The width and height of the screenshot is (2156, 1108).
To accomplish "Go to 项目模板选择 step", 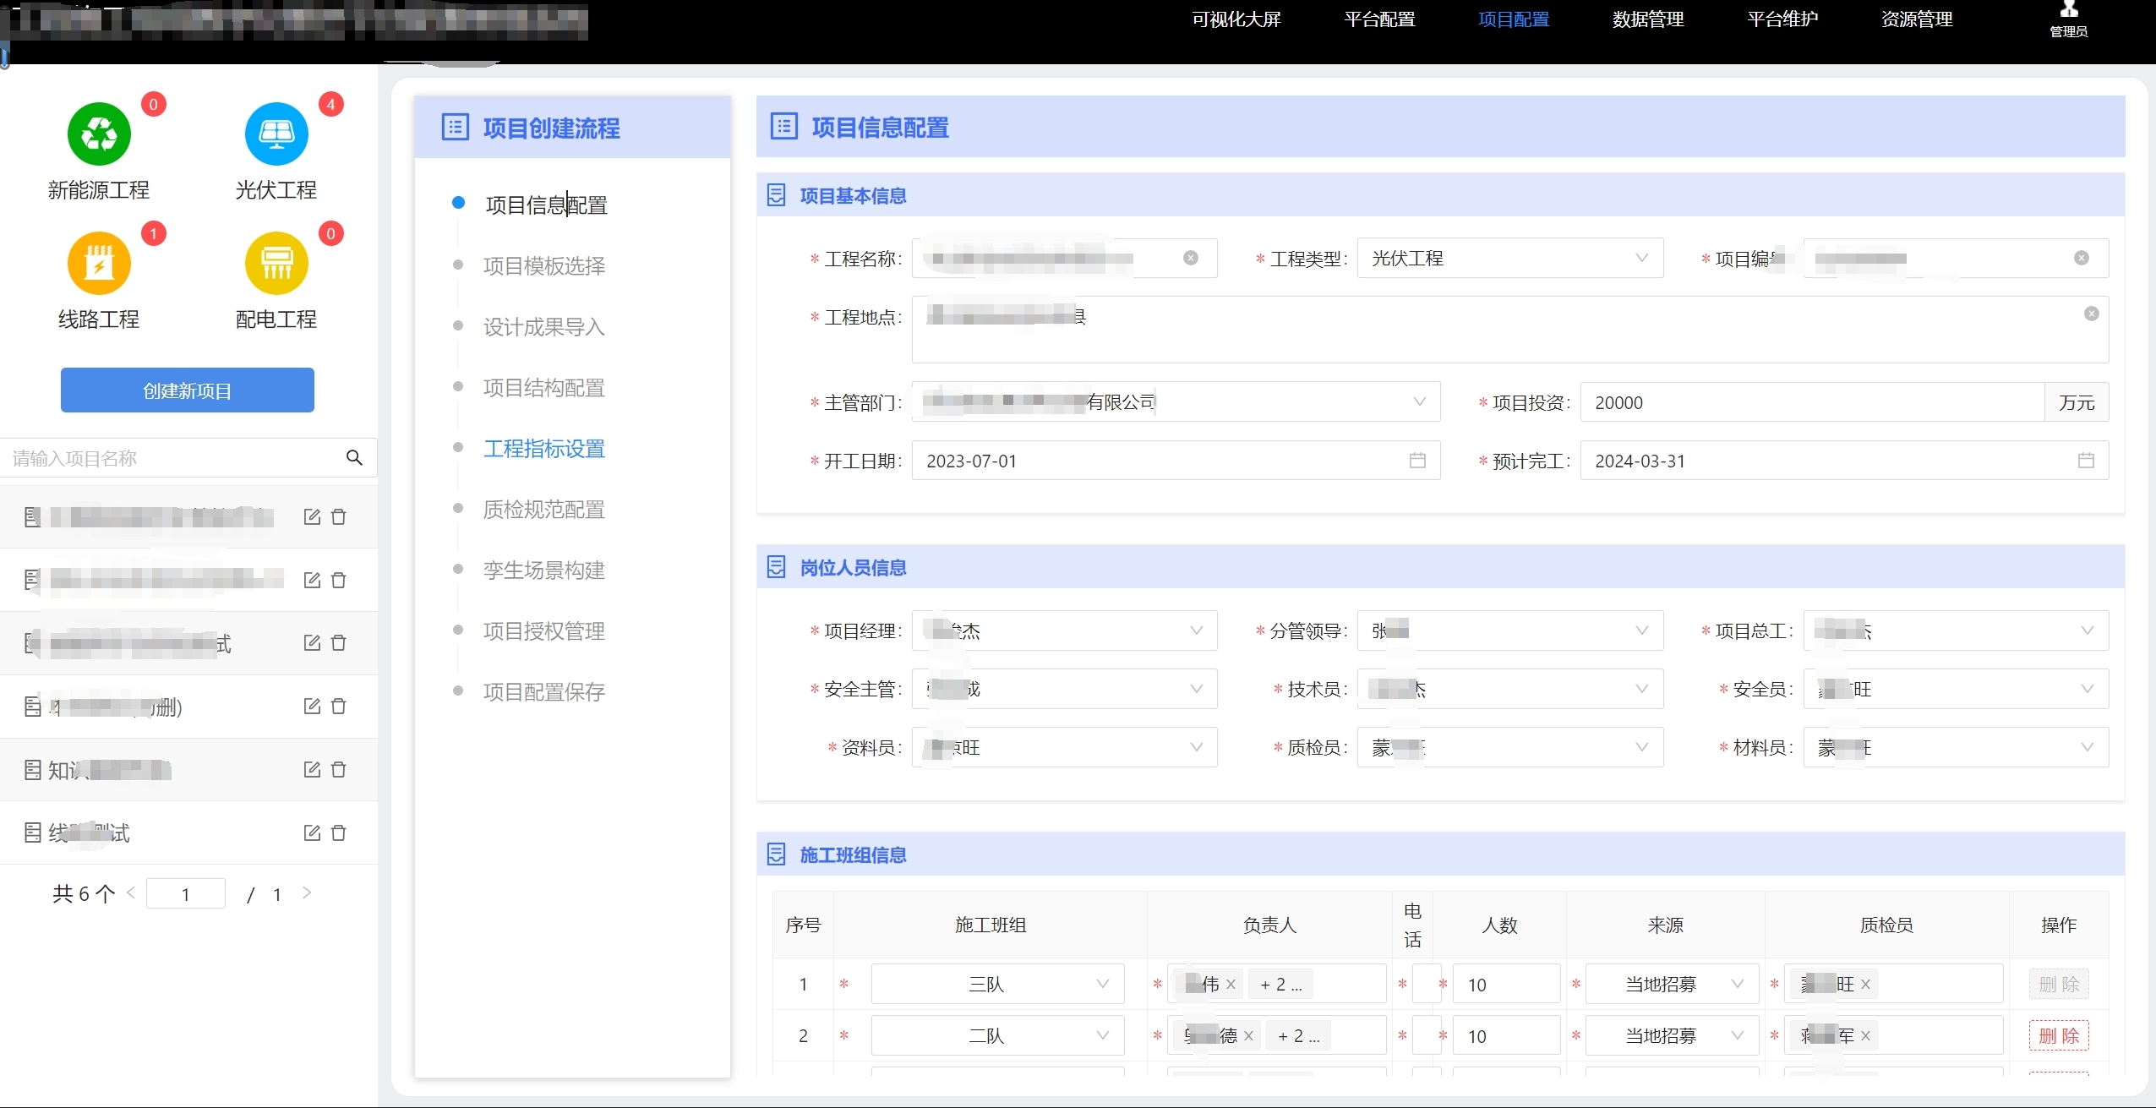I will (544, 266).
